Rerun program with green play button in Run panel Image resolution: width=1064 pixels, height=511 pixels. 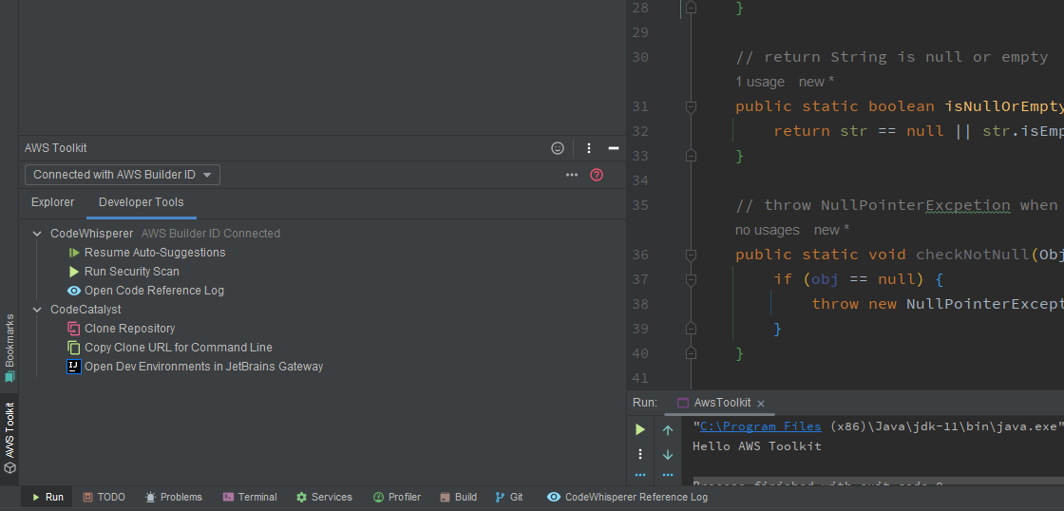pyautogui.click(x=640, y=429)
